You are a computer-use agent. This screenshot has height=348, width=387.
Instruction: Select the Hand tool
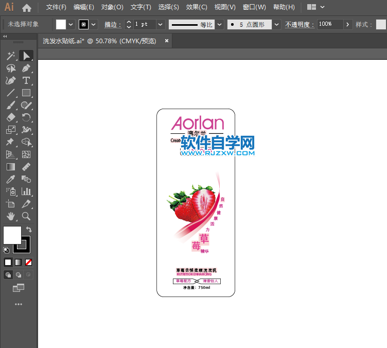point(11,216)
